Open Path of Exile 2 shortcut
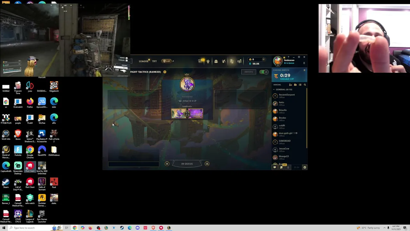Viewport: 410px width, 231px height. [x=54, y=136]
